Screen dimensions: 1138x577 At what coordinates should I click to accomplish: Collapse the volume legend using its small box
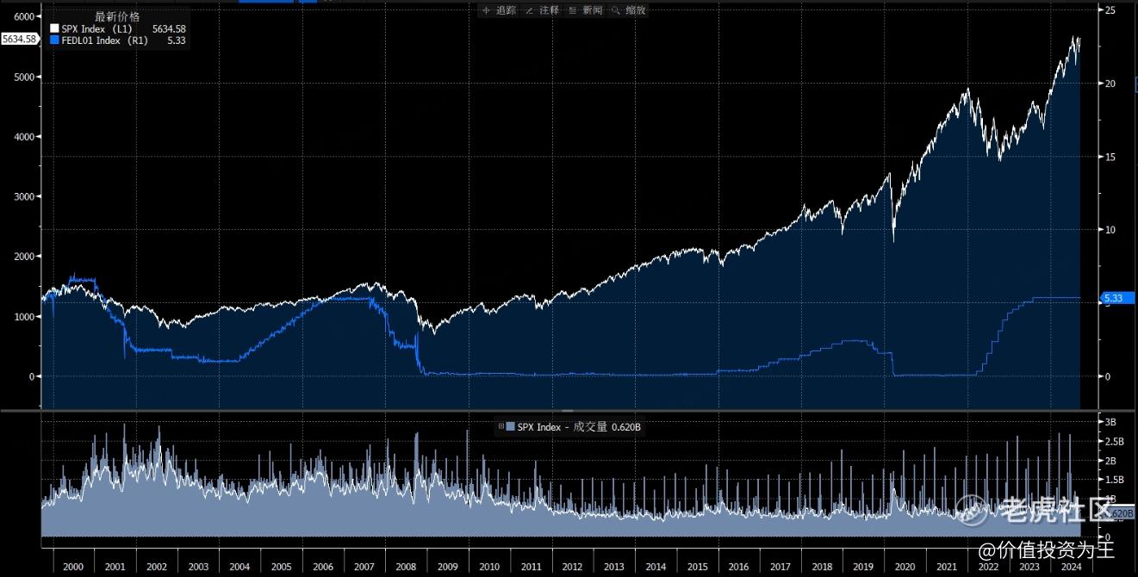pyautogui.click(x=501, y=427)
